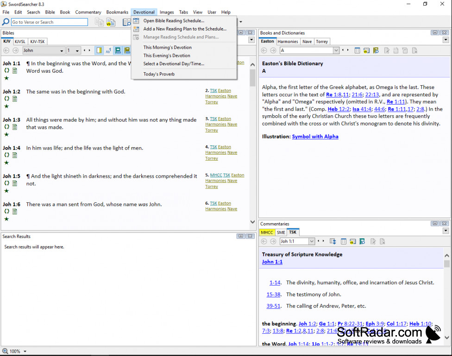
Task: Switch to the MHCC commentary tab
Action: coord(267,232)
